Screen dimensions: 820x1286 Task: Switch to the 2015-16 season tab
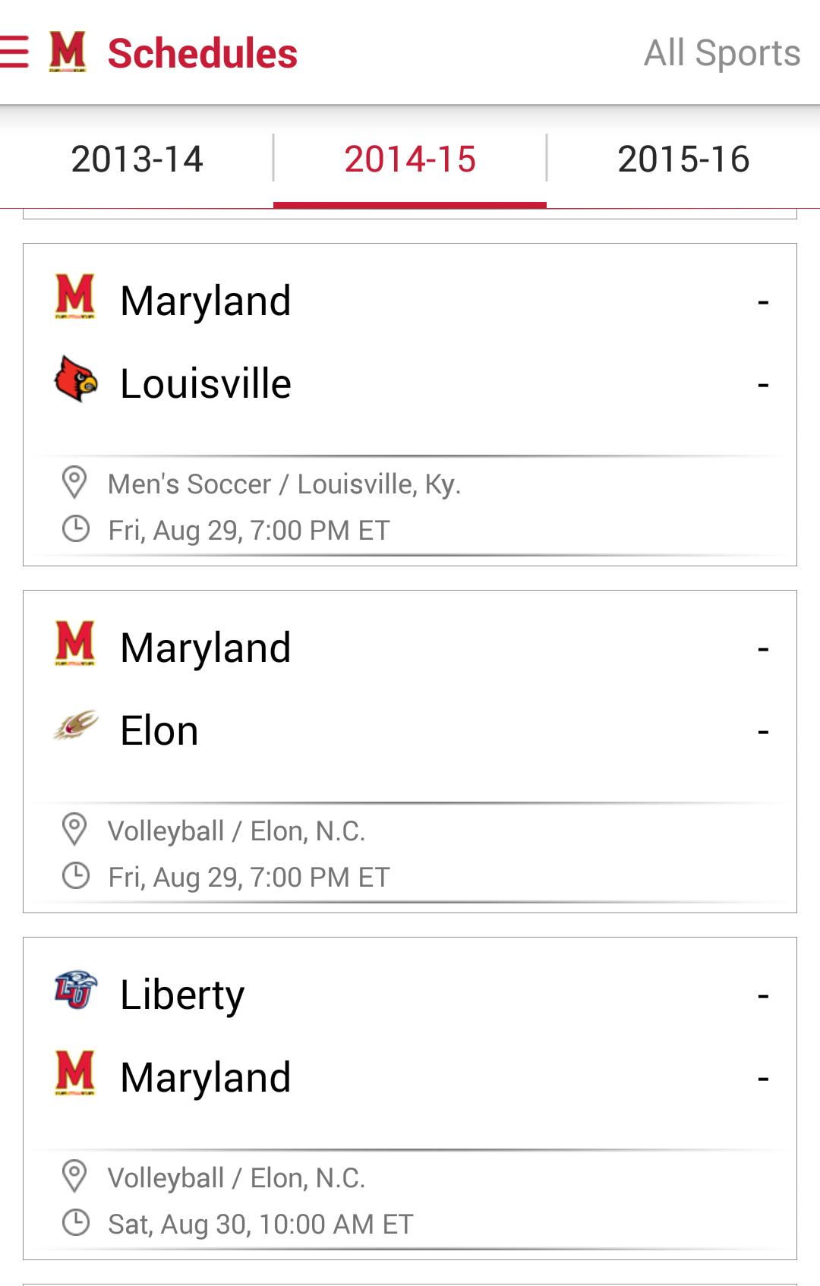click(x=683, y=159)
